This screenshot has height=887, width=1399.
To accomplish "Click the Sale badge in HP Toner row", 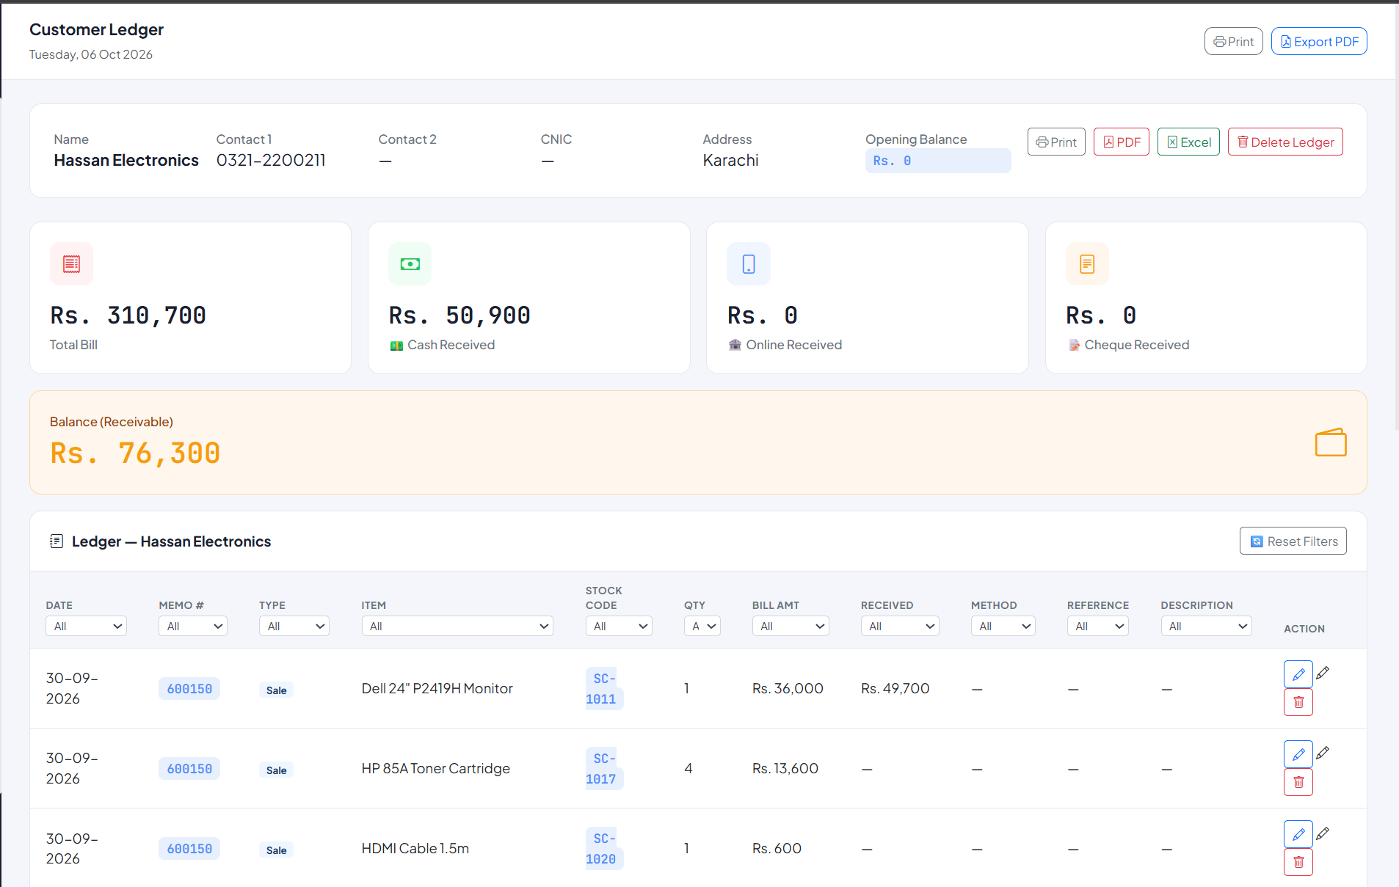I will coord(276,770).
